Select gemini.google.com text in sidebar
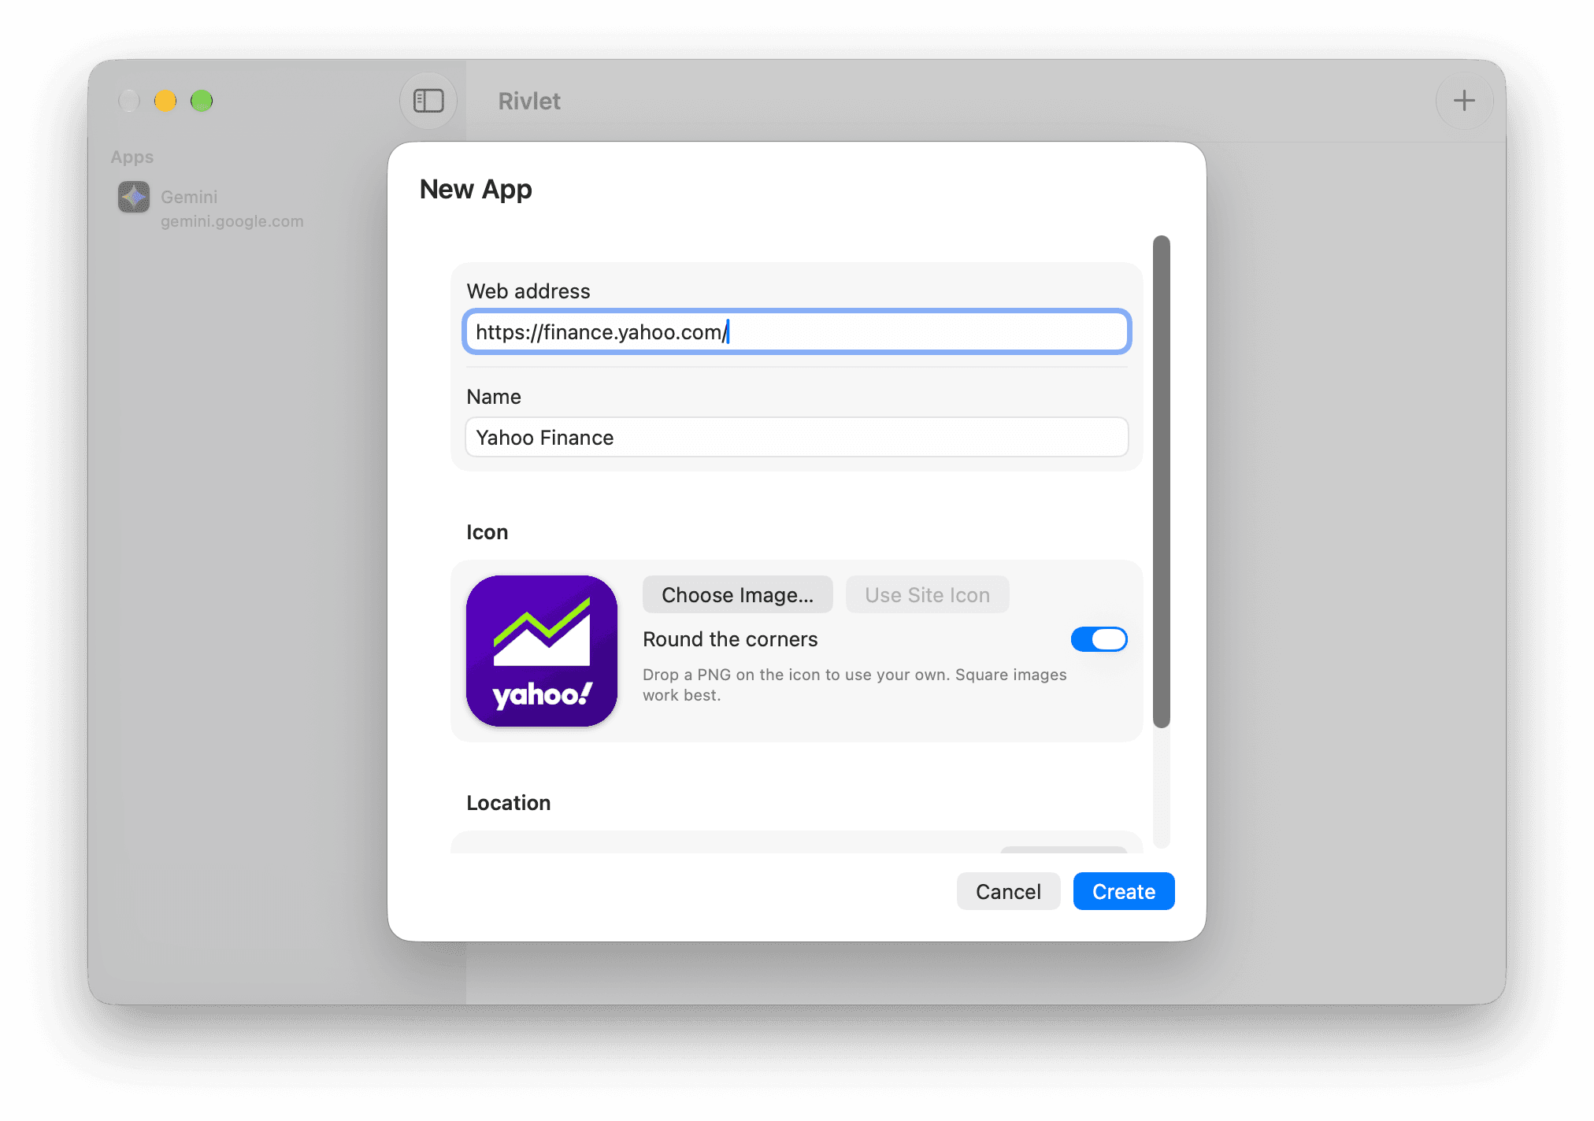This screenshot has height=1121, width=1594. (x=232, y=221)
